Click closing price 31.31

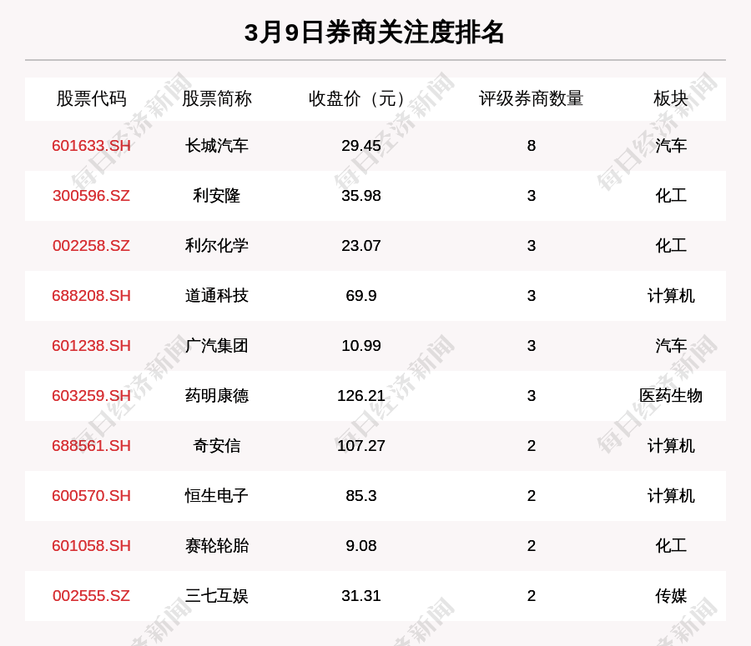361,596
